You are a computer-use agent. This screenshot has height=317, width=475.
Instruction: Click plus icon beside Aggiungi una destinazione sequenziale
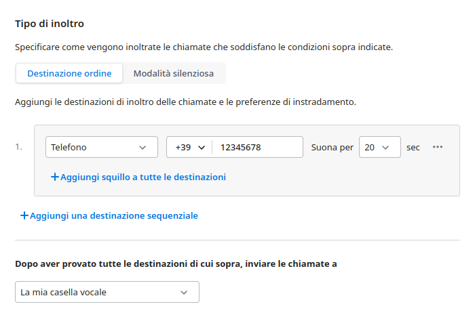coord(24,215)
